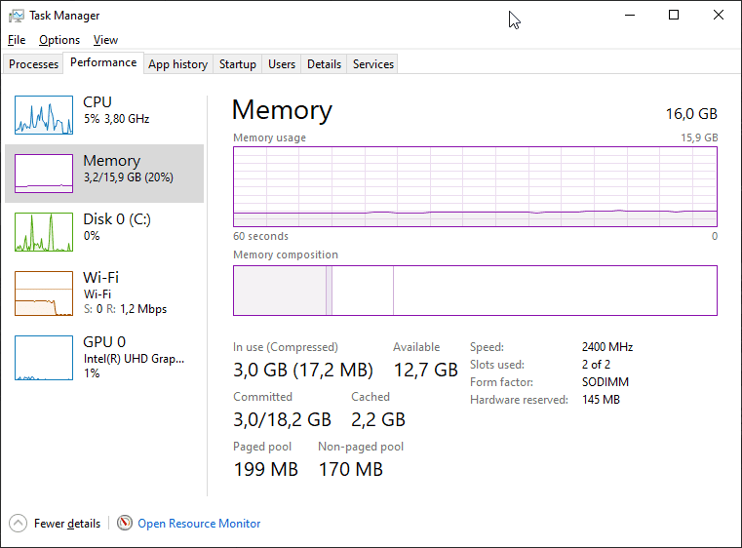
Task: Switch to the Processes tab
Action: click(34, 64)
